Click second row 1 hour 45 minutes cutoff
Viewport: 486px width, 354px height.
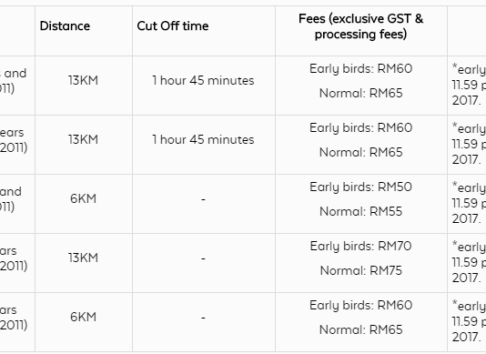pyautogui.click(x=203, y=140)
